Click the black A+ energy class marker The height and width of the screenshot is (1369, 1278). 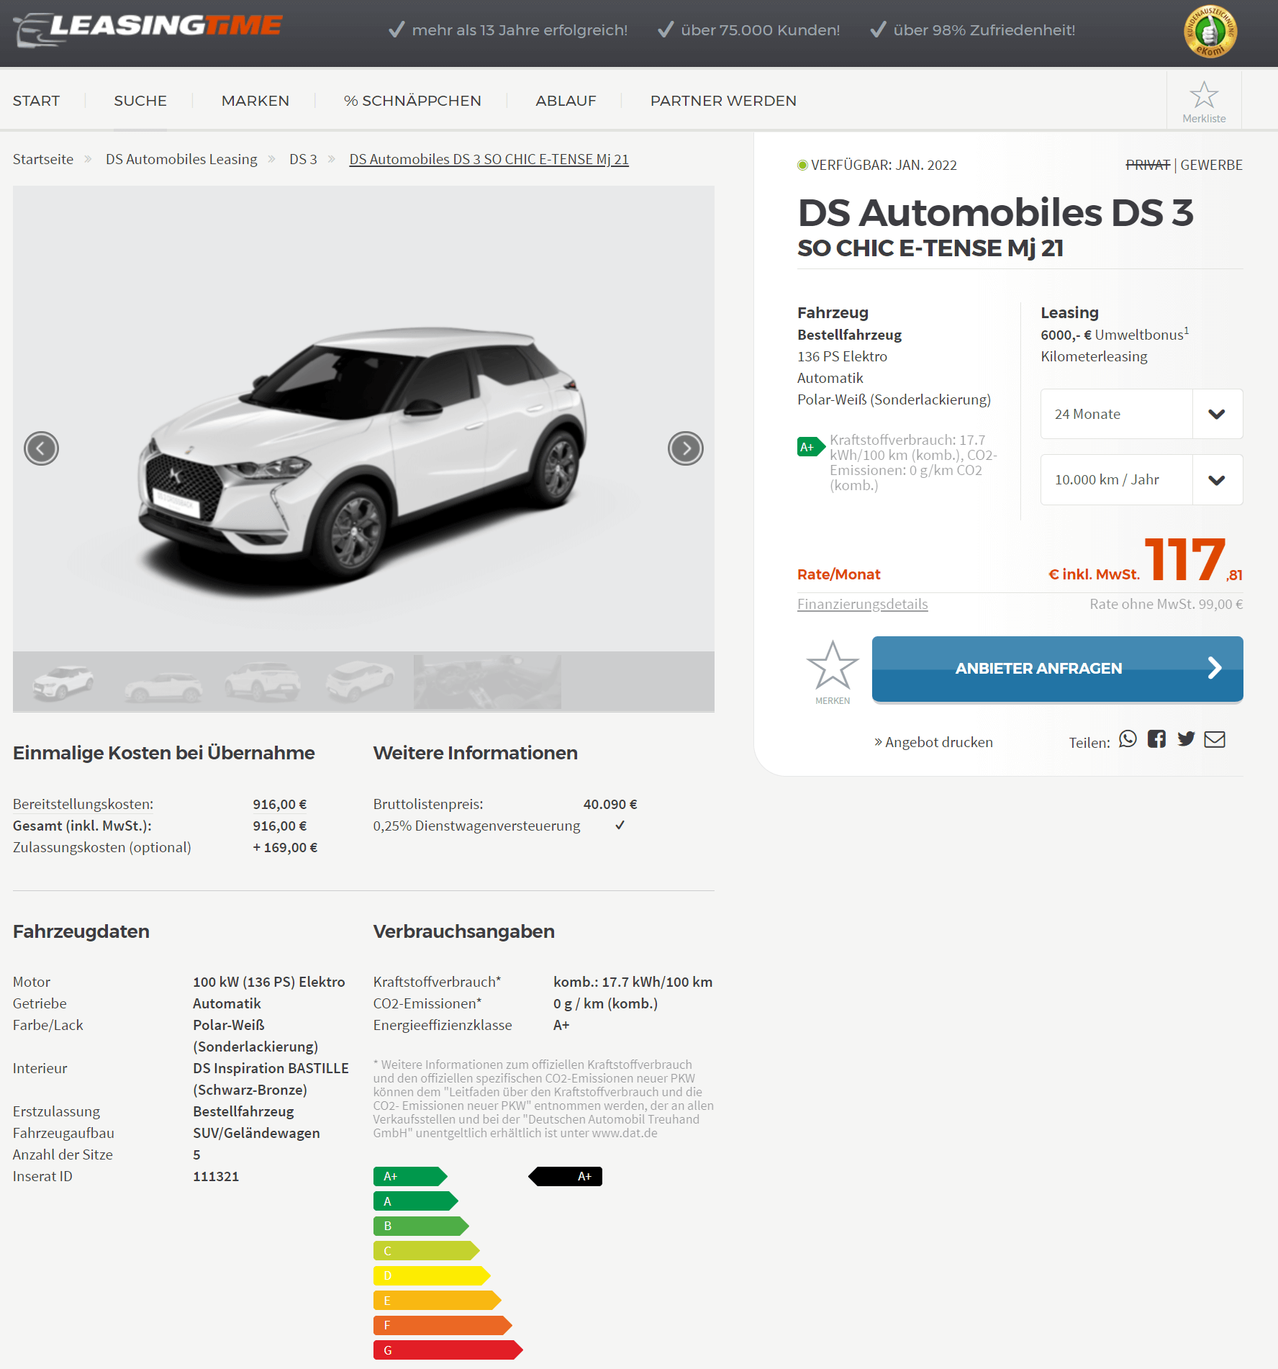coord(566,1176)
